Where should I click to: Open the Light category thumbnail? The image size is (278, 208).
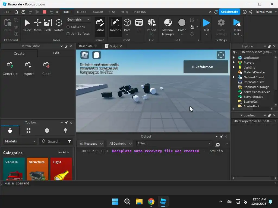(x=61, y=169)
